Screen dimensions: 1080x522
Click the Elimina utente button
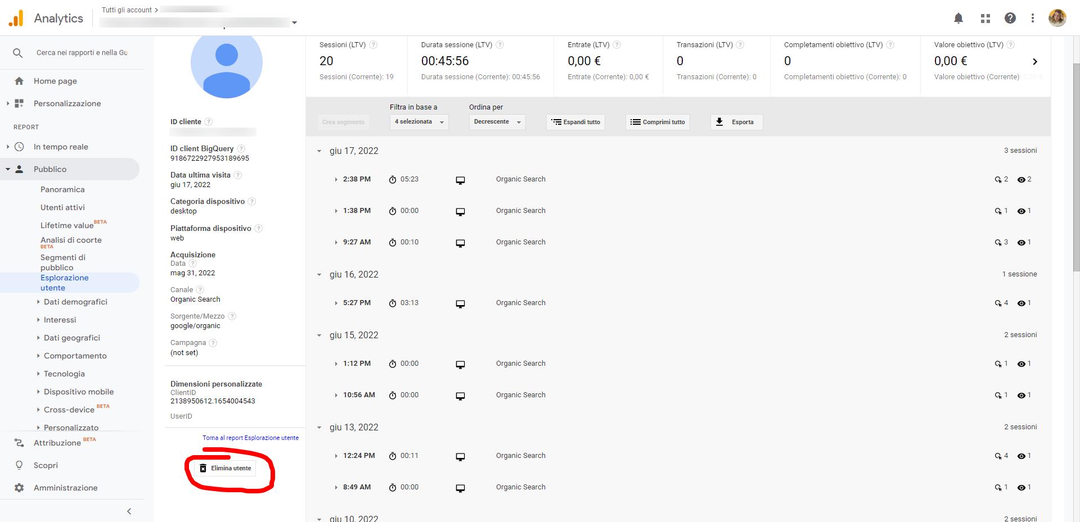pos(226,468)
